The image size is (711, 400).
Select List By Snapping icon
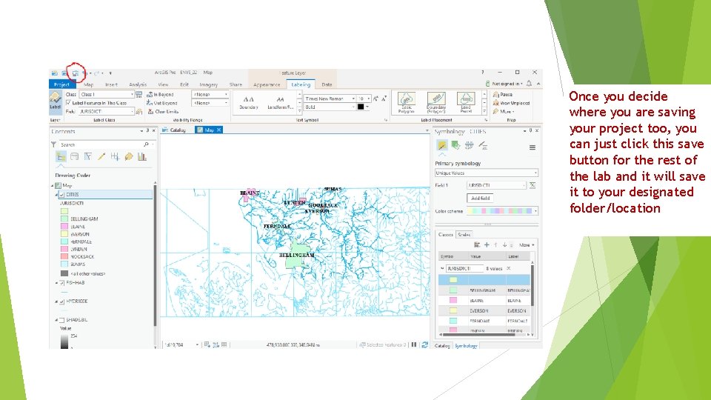click(116, 157)
